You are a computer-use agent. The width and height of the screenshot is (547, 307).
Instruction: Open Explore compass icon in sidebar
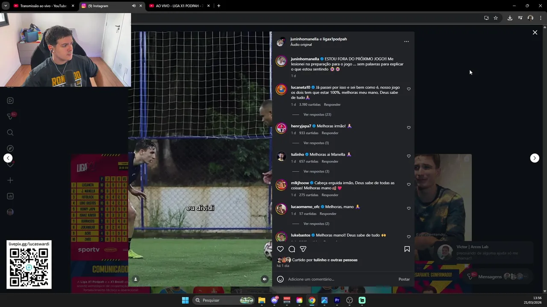(x=10, y=148)
